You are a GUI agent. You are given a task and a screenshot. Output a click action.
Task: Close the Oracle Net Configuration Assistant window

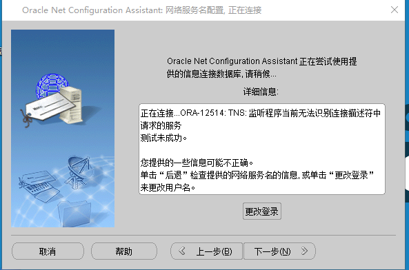[395, 10]
